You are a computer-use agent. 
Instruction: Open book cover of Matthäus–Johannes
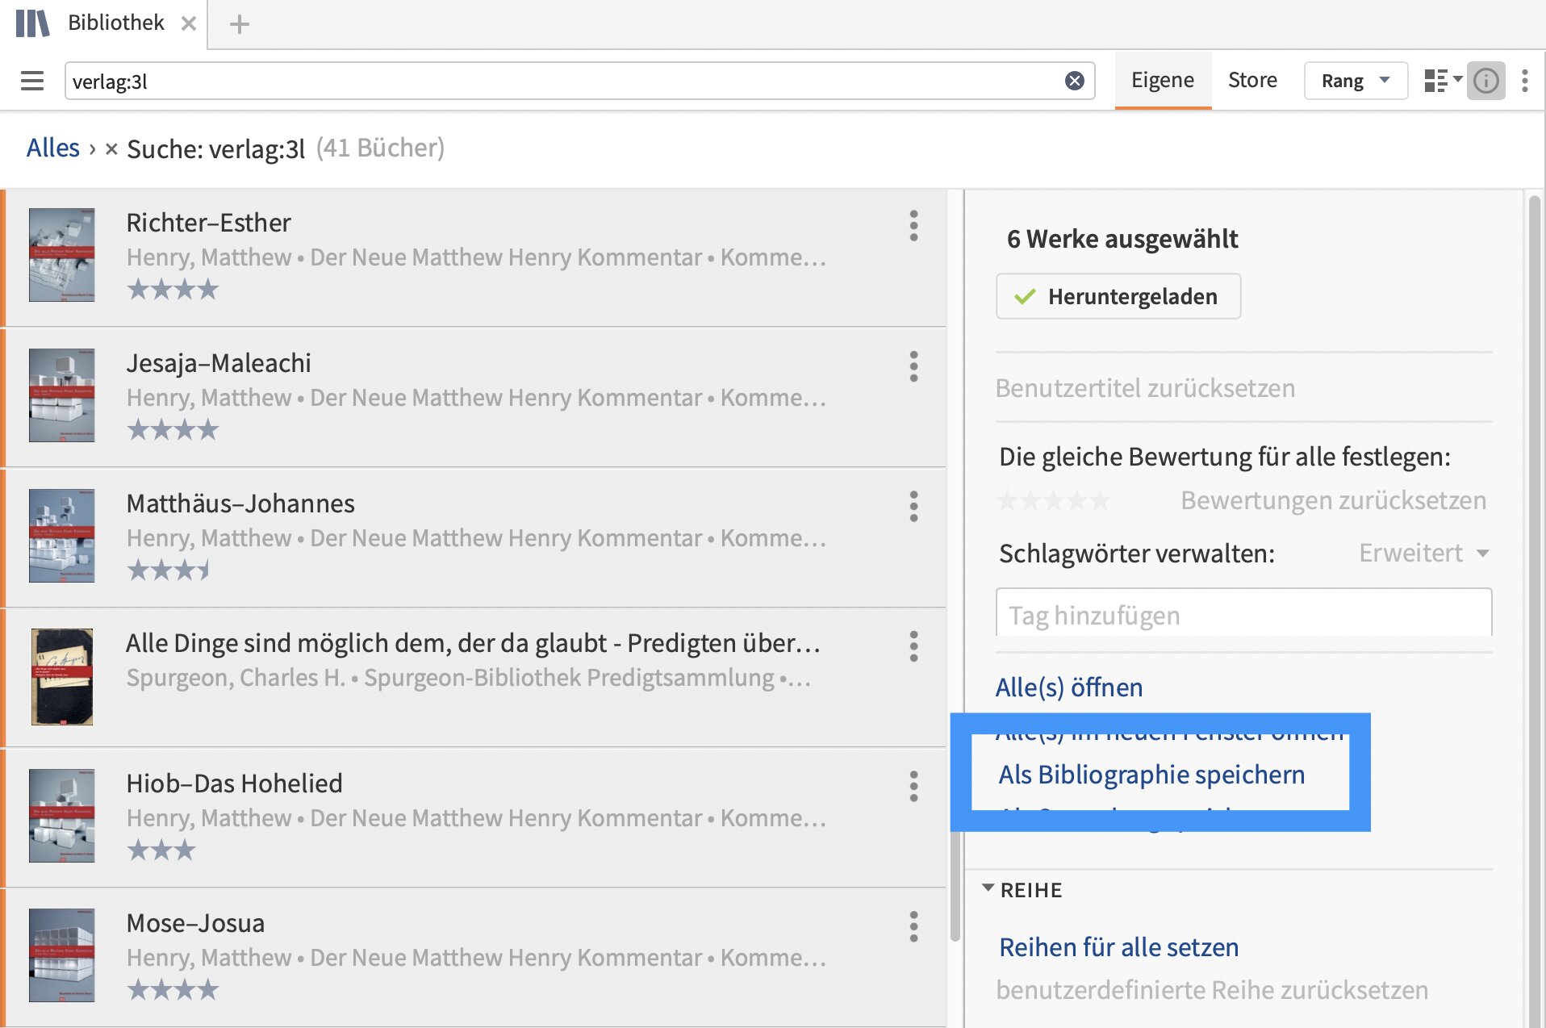pos(61,536)
